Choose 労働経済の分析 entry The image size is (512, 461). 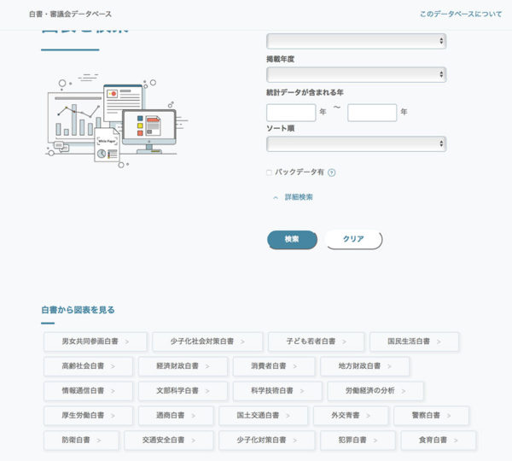click(375, 391)
